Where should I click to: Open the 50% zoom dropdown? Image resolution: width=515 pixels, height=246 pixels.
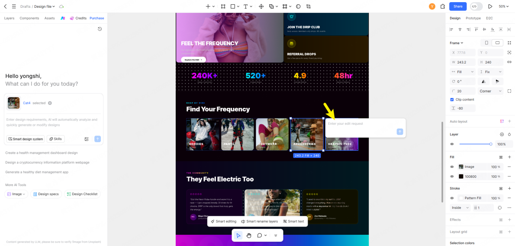[503, 6]
